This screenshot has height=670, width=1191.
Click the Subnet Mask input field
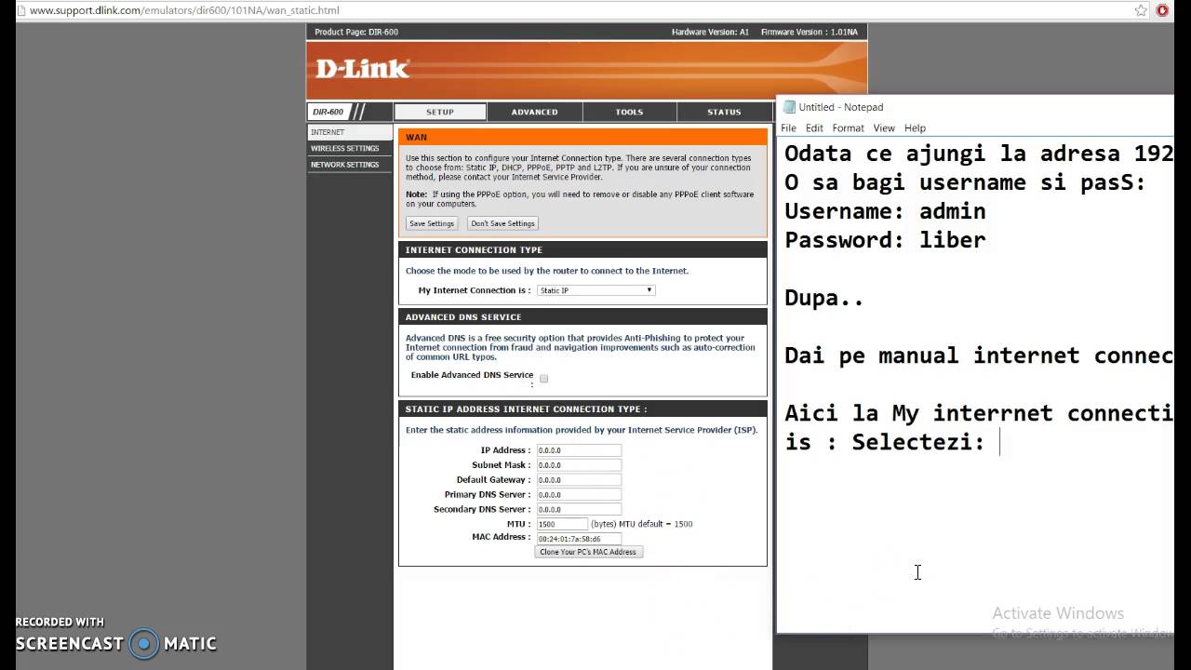point(579,465)
